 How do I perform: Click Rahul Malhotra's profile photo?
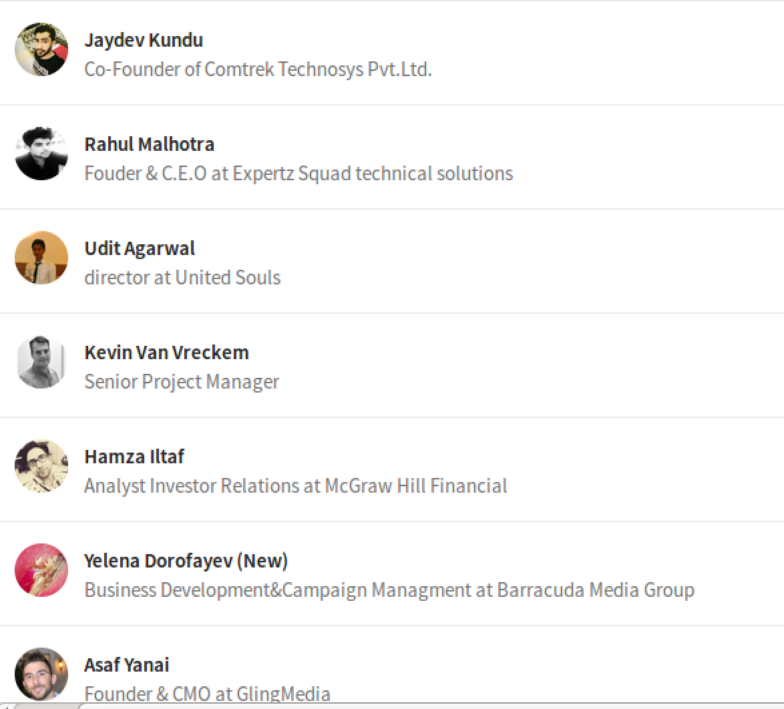pos(41,154)
